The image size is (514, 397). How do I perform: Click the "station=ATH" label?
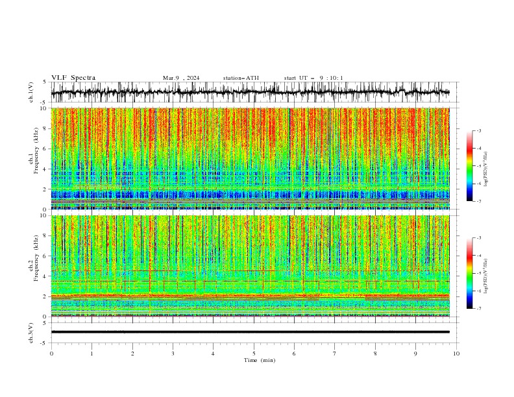coord(241,78)
